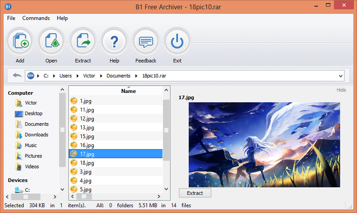Navigate to Victor in the path bar
This screenshot has height=213, width=357.
(x=89, y=76)
